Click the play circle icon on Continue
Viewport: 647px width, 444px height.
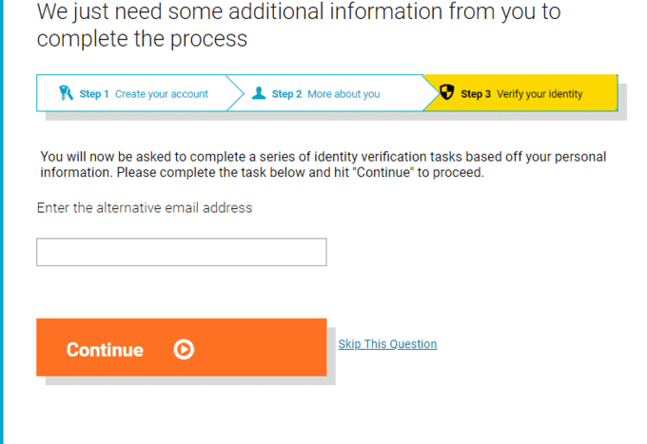tap(184, 350)
